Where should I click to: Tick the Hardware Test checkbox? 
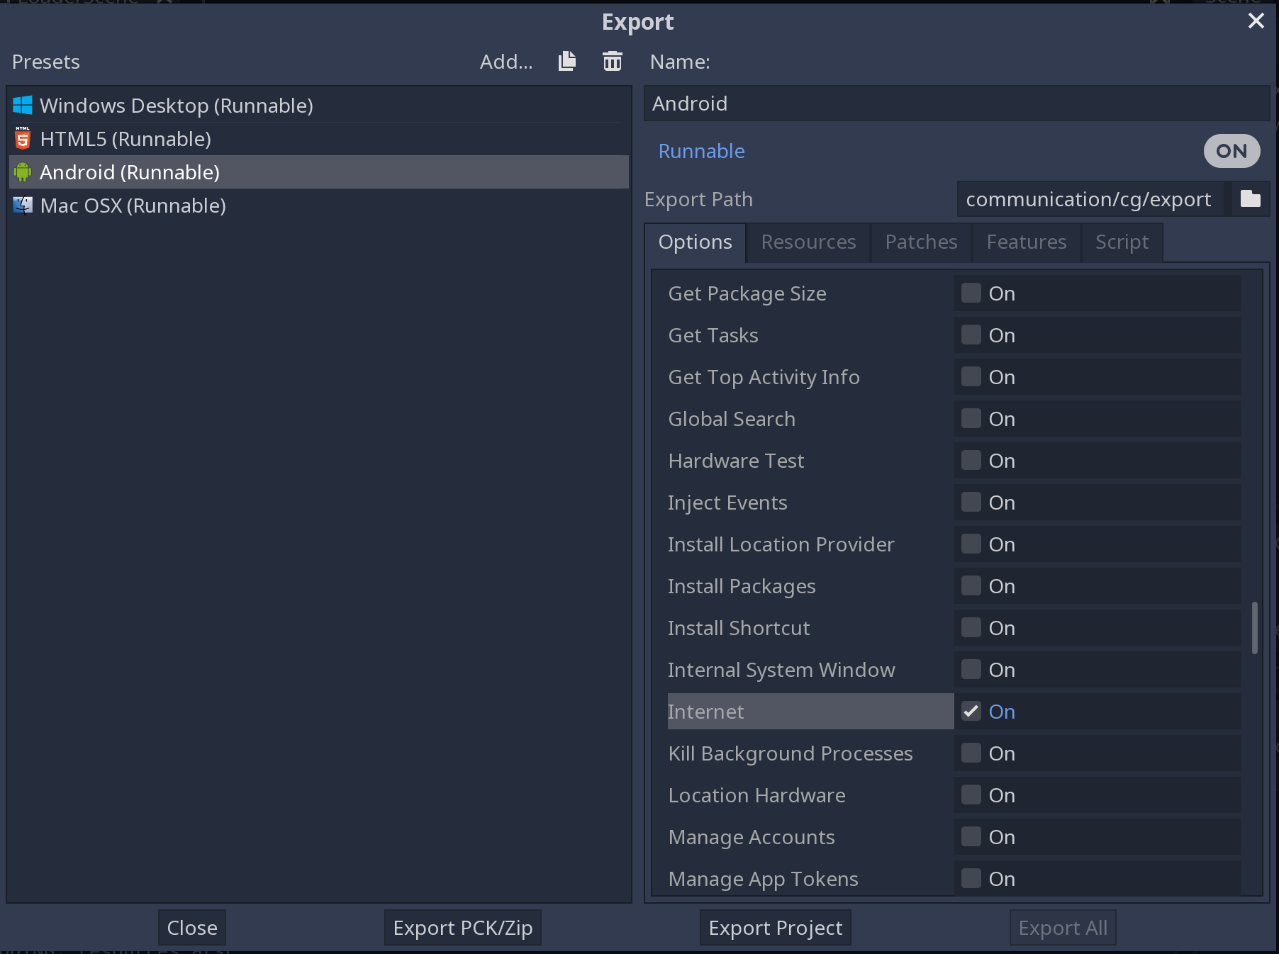pyautogui.click(x=971, y=460)
